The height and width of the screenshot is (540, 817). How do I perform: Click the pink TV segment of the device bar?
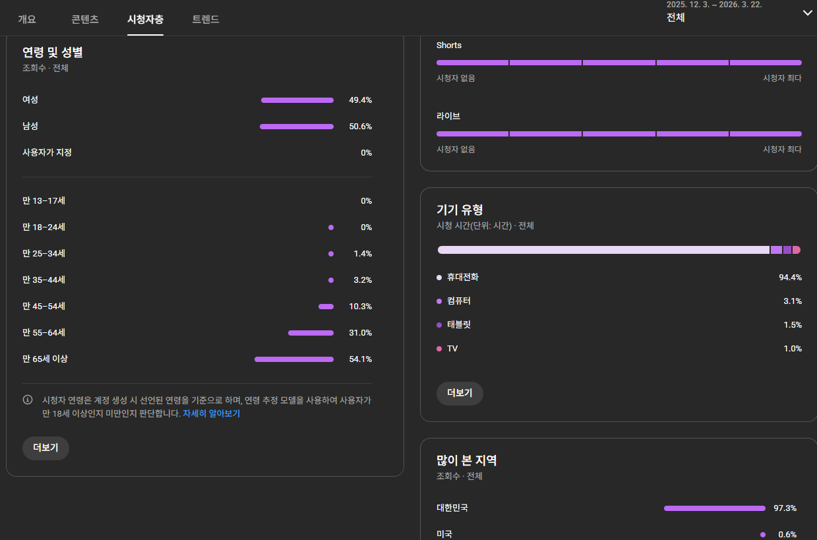(x=797, y=250)
